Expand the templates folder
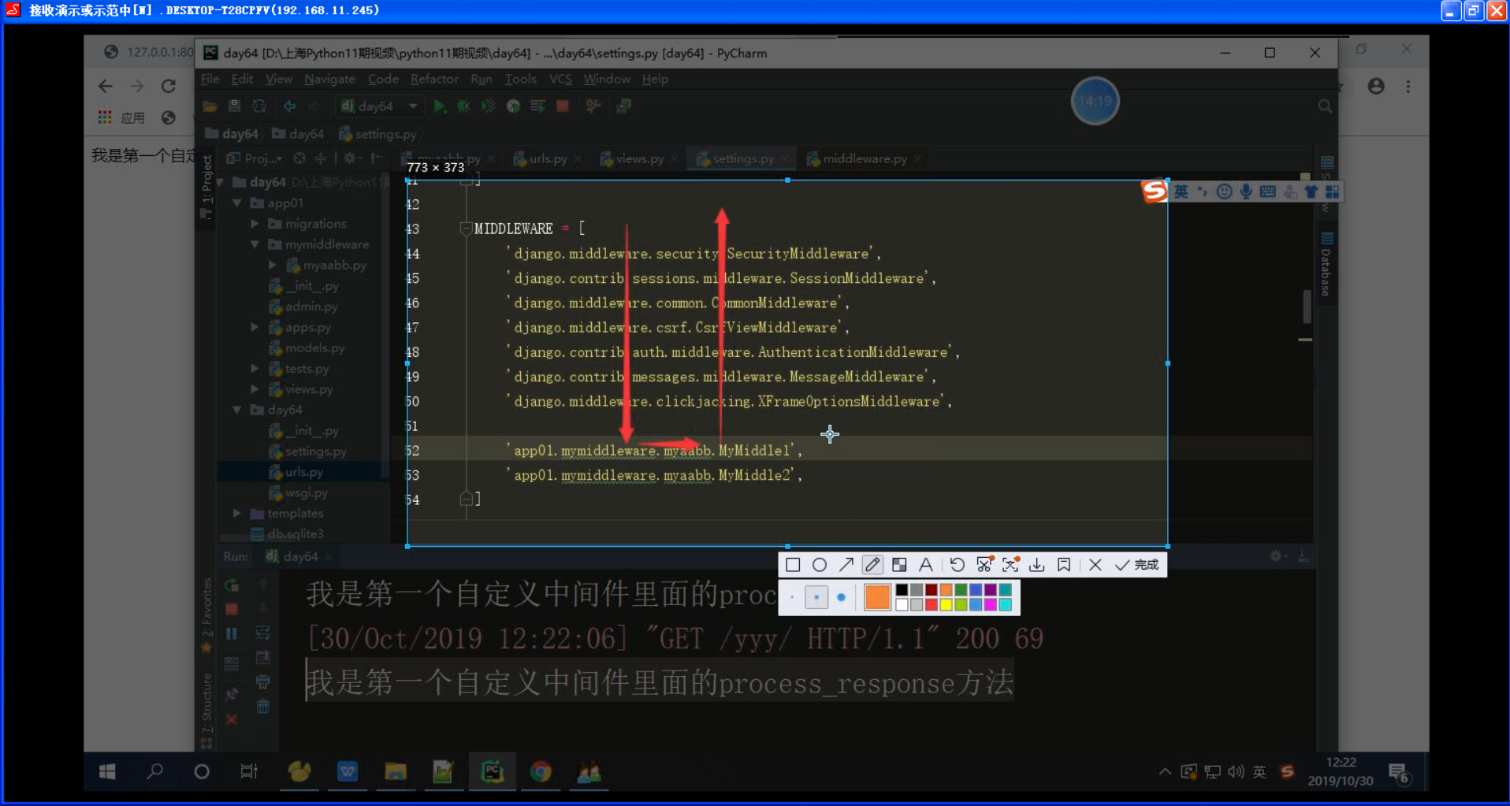The width and height of the screenshot is (1510, 806). click(x=236, y=514)
